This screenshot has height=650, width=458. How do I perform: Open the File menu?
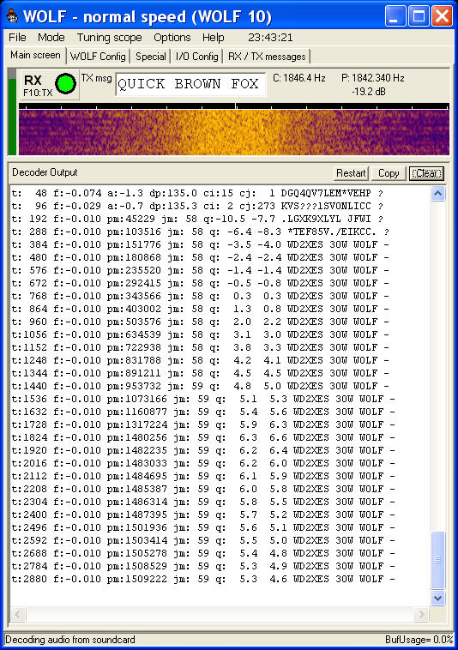pyautogui.click(x=17, y=38)
